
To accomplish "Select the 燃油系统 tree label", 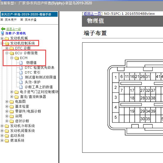I will [17, 141].
